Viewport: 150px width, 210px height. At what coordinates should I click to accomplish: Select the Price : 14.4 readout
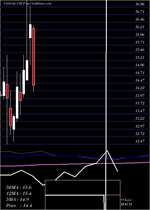pyautogui.click(x=19, y=205)
